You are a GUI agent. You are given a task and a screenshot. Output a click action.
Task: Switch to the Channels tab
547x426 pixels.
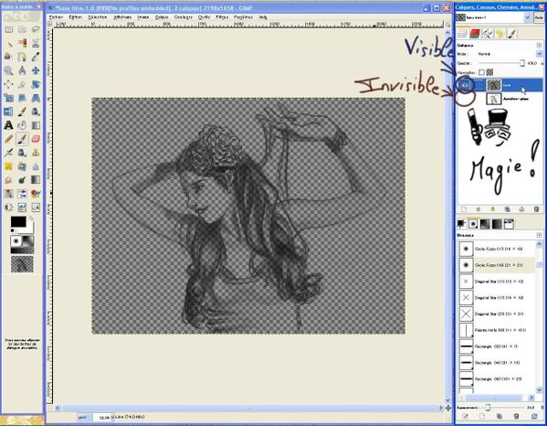(x=475, y=34)
